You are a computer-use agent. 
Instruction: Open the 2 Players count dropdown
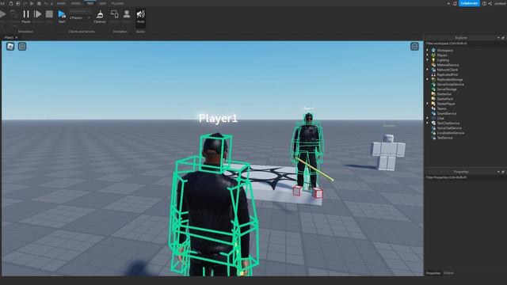(80, 17)
